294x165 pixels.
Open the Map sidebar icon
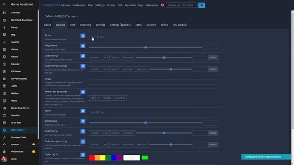(4, 35)
